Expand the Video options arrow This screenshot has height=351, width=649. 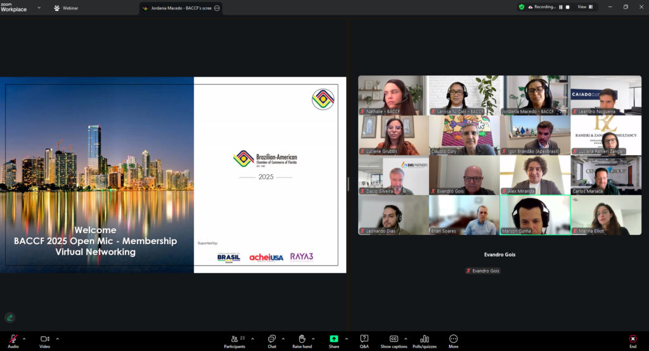[x=57, y=338]
